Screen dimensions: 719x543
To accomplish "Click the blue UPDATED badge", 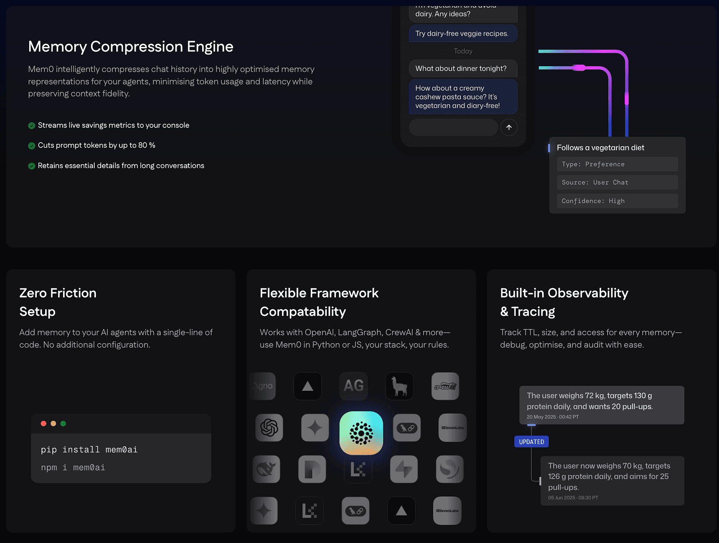I will 531,442.
